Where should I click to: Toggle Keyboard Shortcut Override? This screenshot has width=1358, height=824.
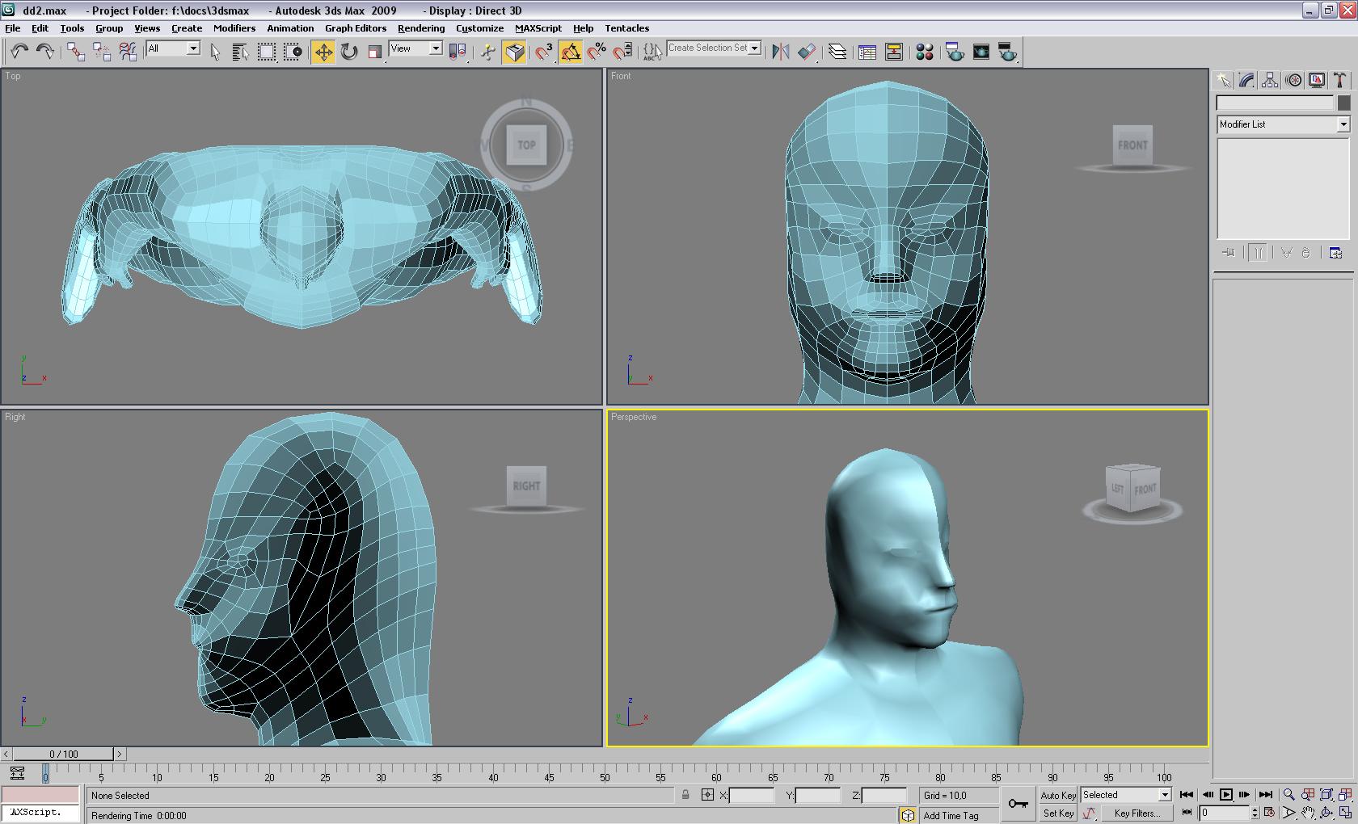(514, 52)
